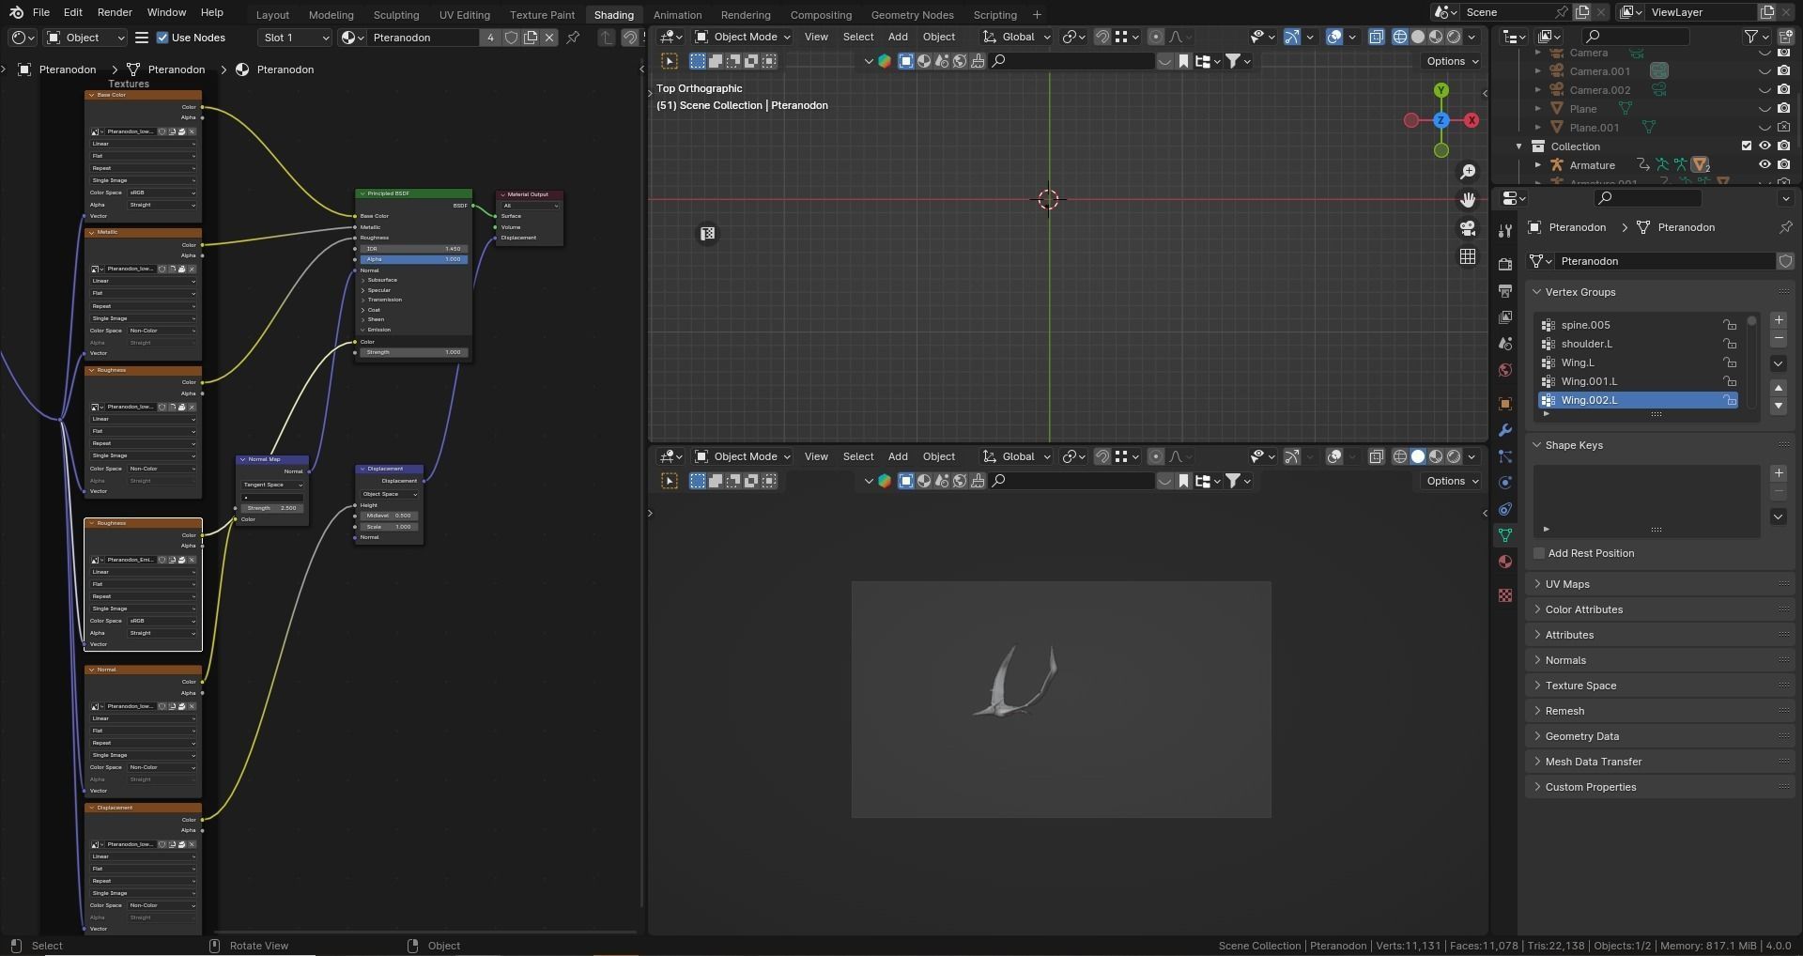Open the Material properties tab icon

(x=1505, y=562)
